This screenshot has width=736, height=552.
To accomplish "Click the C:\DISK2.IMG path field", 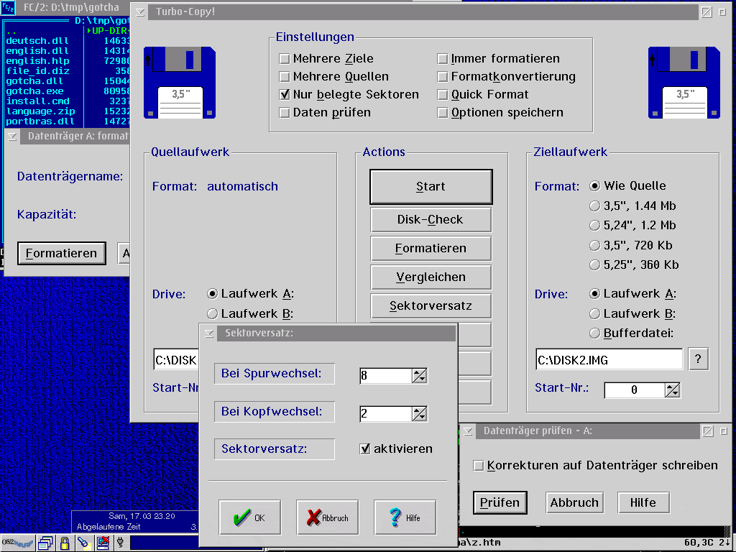I will pyautogui.click(x=608, y=360).
